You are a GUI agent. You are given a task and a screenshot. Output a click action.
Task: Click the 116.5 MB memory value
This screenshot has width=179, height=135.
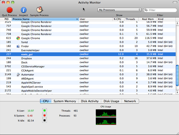[x=150, y=38]
